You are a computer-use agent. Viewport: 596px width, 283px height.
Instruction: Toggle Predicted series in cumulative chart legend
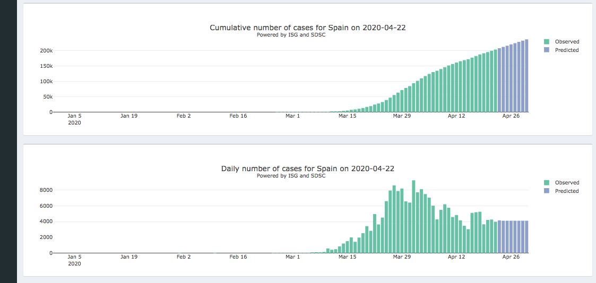pos(566,50)
